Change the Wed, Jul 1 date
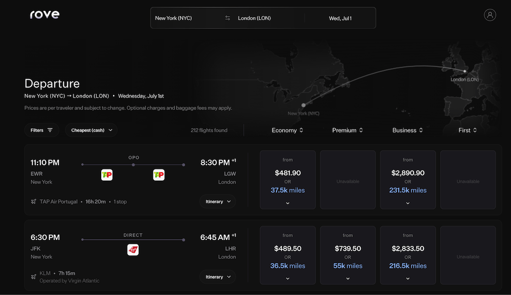The height and width of the screenshot is (295, 511). [340, 18]
